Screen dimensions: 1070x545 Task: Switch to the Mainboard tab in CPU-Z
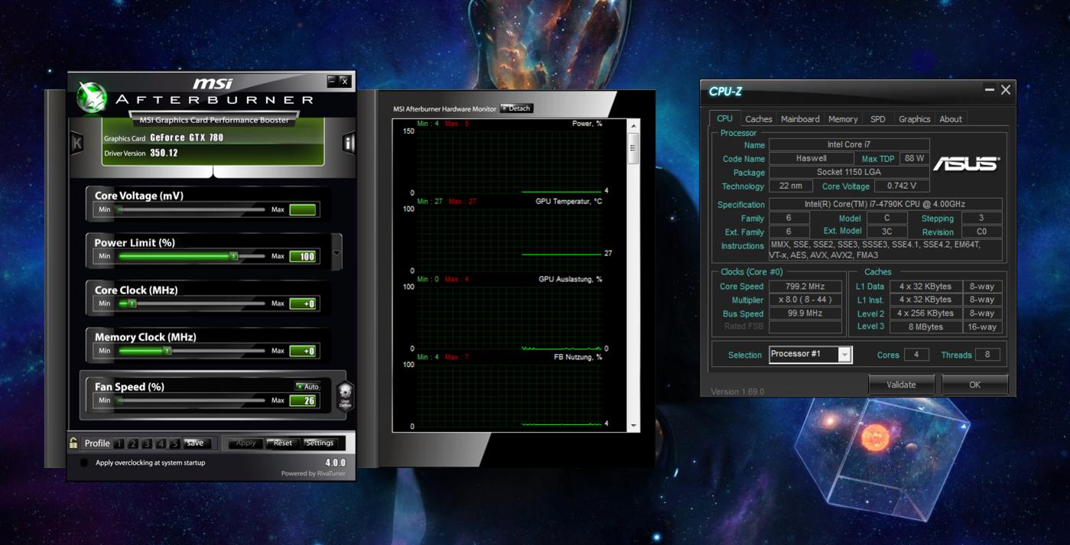800,119
